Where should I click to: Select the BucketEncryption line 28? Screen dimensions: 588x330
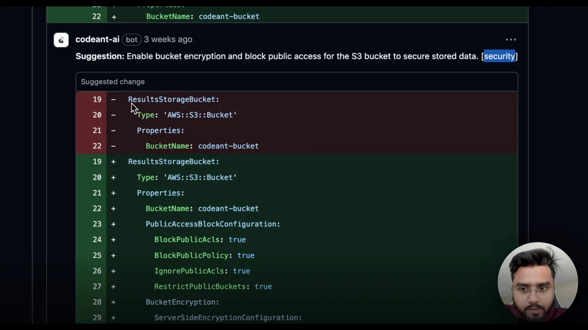[x=297, y=302]
